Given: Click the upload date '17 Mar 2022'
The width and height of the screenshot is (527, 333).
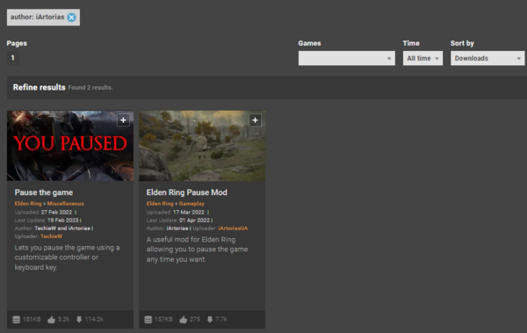Looking at the screenshot, I should click(189, 213).
